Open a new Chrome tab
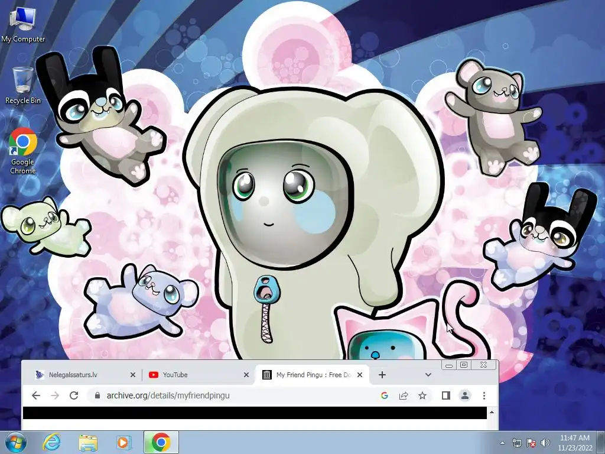Image resolution: width=605 pixels, height=454 pixels. pos(382,375)
